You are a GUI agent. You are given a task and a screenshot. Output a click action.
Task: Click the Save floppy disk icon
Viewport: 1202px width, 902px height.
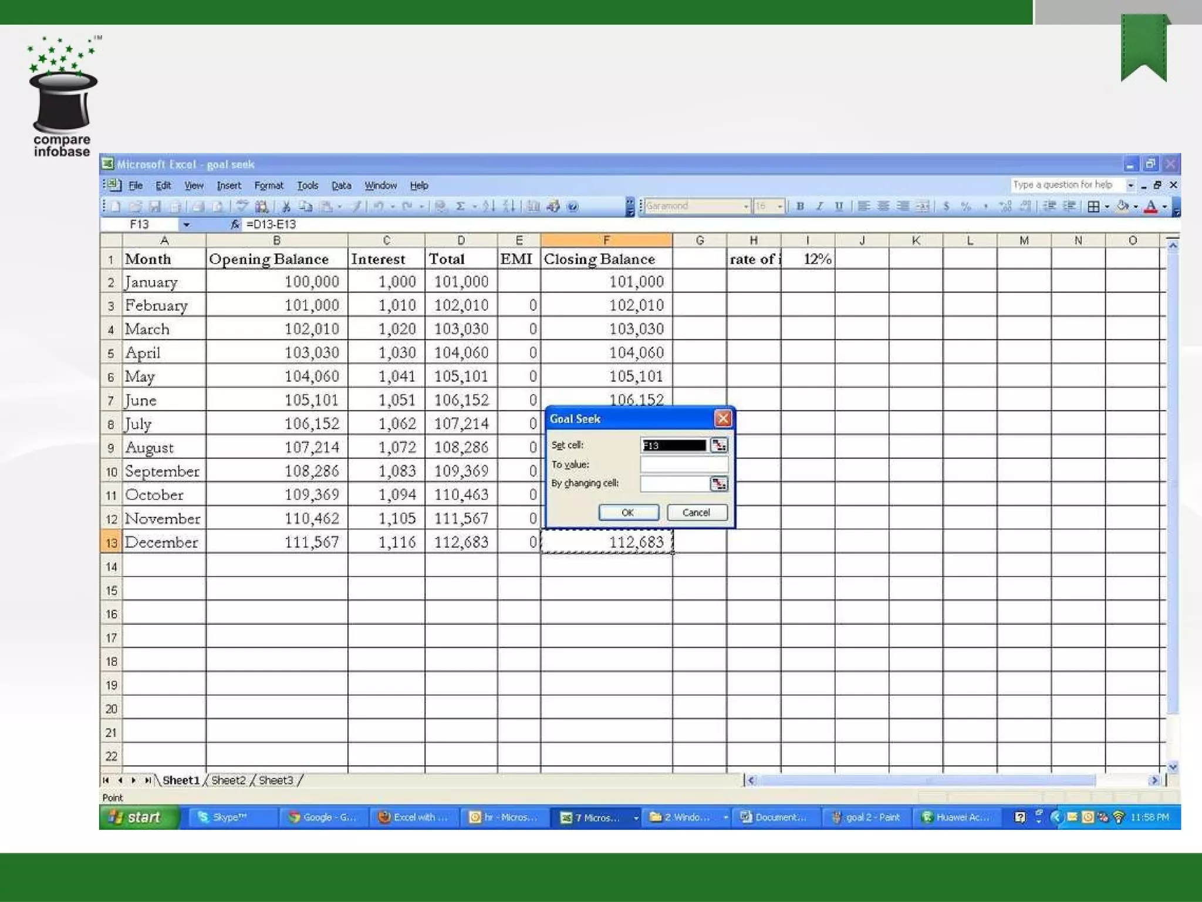point(155,206)
